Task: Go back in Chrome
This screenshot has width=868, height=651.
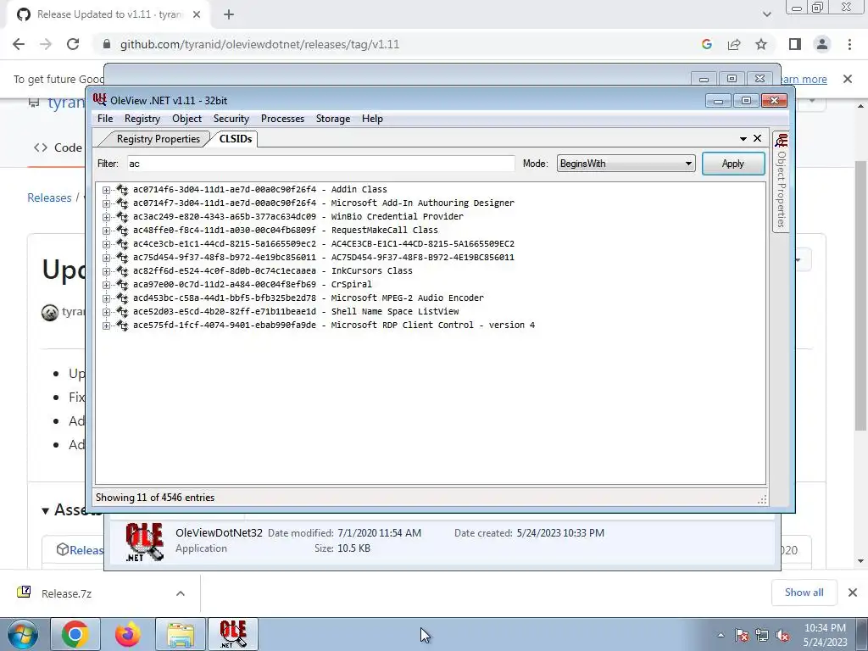Action: click(x=19, y=44)
